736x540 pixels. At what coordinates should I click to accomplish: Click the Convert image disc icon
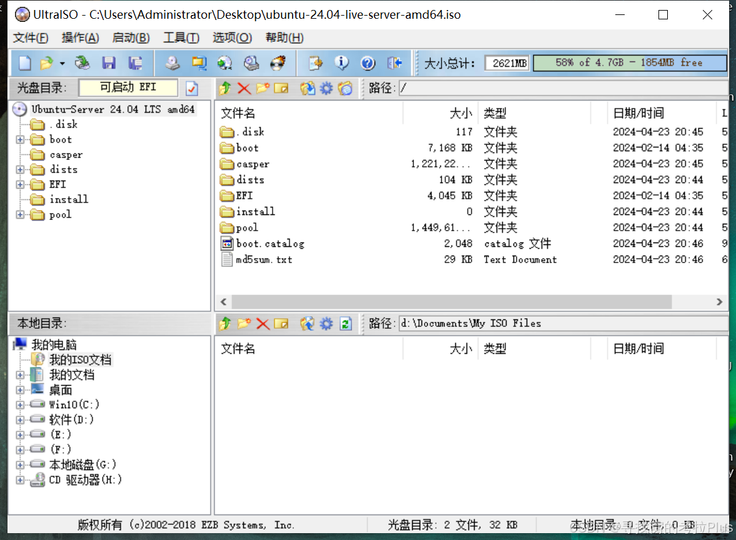click(x=225, y=63)
